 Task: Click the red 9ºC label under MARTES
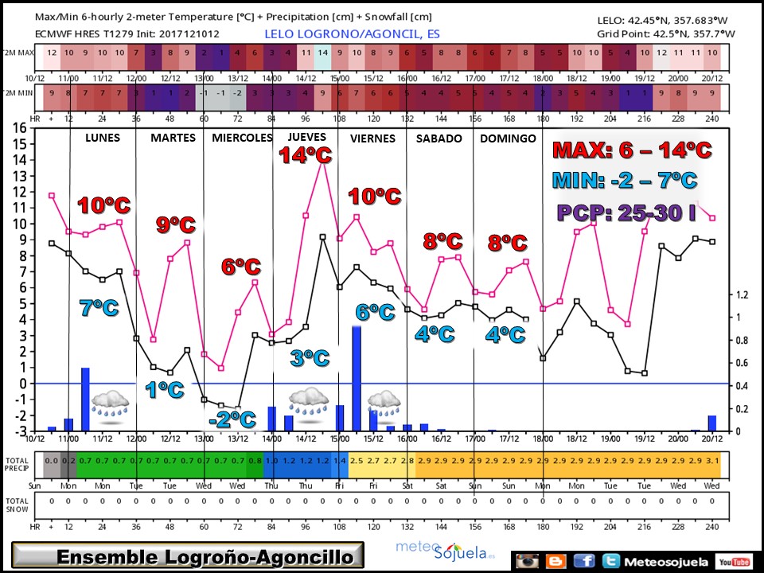(175, 224)
